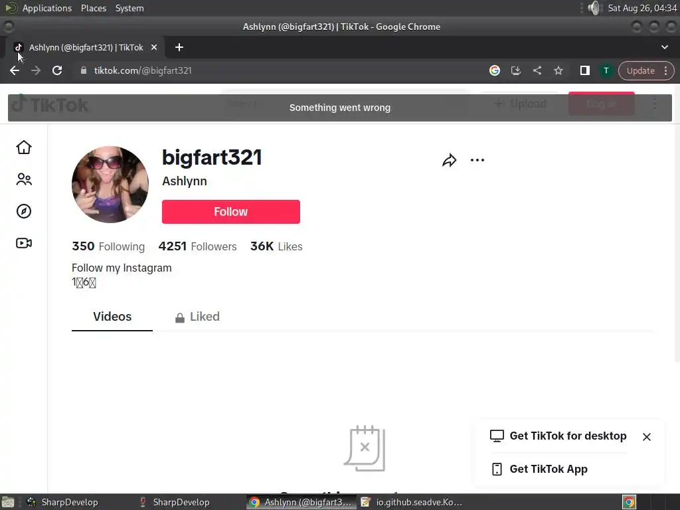Open a new Chrome tab
The height and width of the screenshot is (510, 680).
pyautogui.click(x=179, y=47)
